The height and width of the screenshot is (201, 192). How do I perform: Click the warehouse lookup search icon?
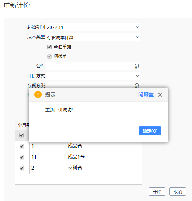(x=137, y=66)
